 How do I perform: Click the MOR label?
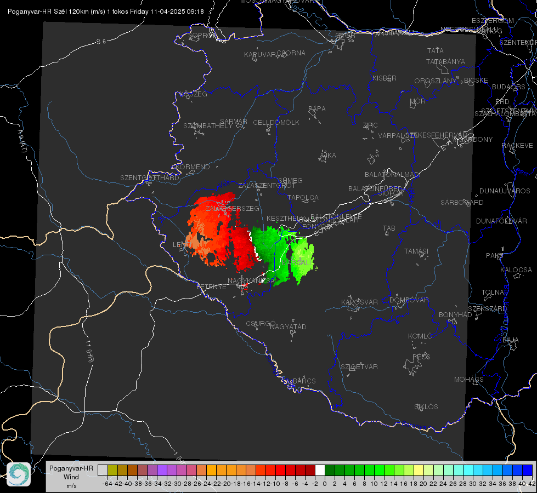click(418, 101)
